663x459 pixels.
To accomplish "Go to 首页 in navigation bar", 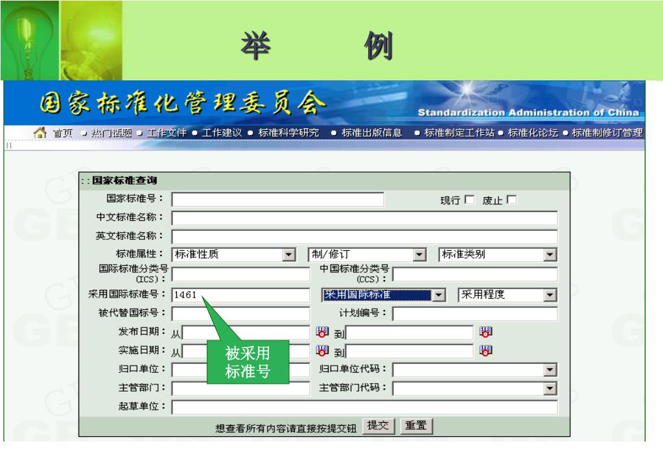I will (x=63, y=133).
